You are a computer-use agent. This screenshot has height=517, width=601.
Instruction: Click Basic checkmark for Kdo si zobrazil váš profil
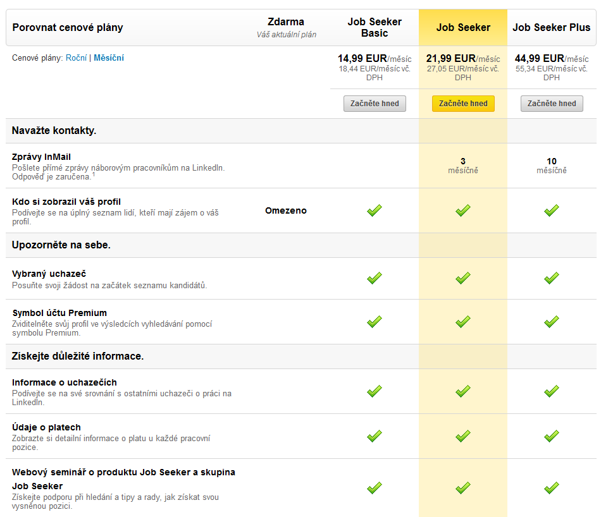pyautogui.click(x=375, y=210)
